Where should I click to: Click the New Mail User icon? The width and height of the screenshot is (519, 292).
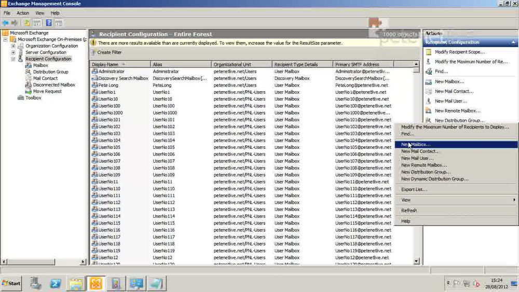pyautogui.click(x=429, y=101)
